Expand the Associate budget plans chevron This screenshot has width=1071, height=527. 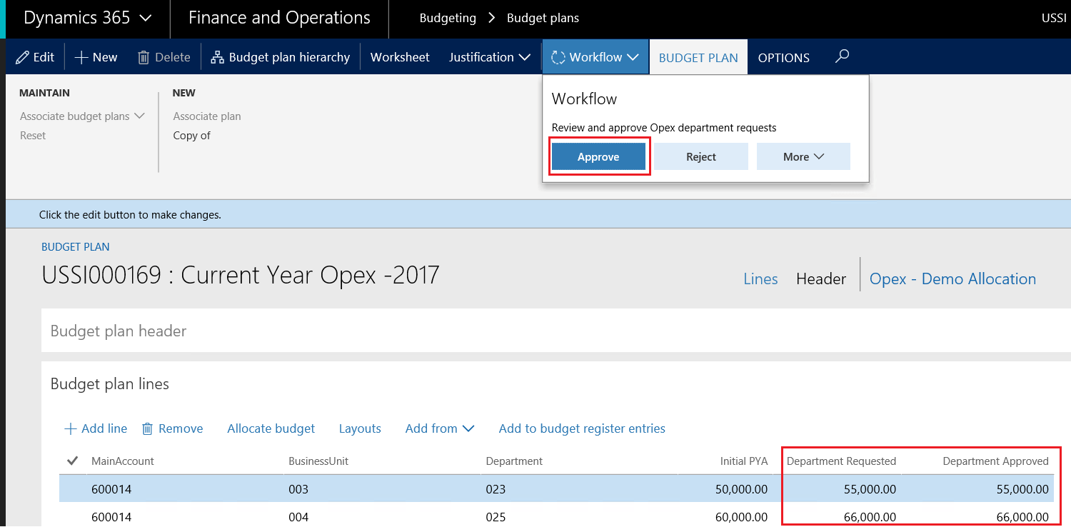[x=140, y=116]
